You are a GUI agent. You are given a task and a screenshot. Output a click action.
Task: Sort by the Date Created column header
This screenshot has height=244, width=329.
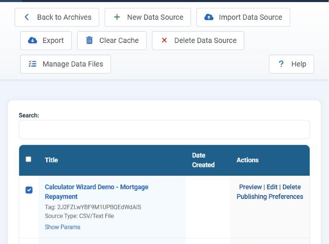click(203, 160)
